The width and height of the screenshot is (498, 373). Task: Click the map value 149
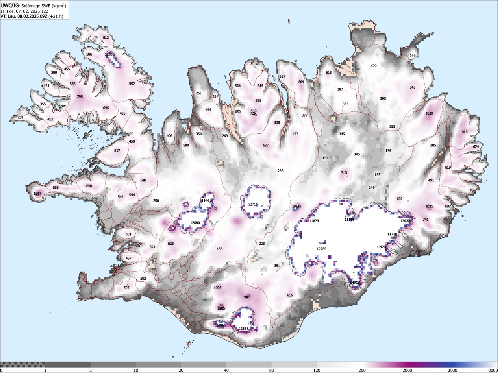pyautogui.click(x=372, y=188)
